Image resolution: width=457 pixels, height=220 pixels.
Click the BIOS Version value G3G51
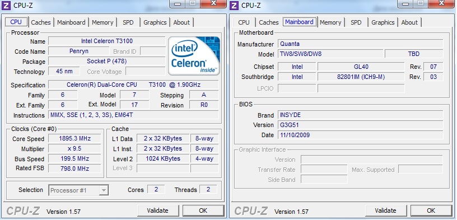[361, 125]
